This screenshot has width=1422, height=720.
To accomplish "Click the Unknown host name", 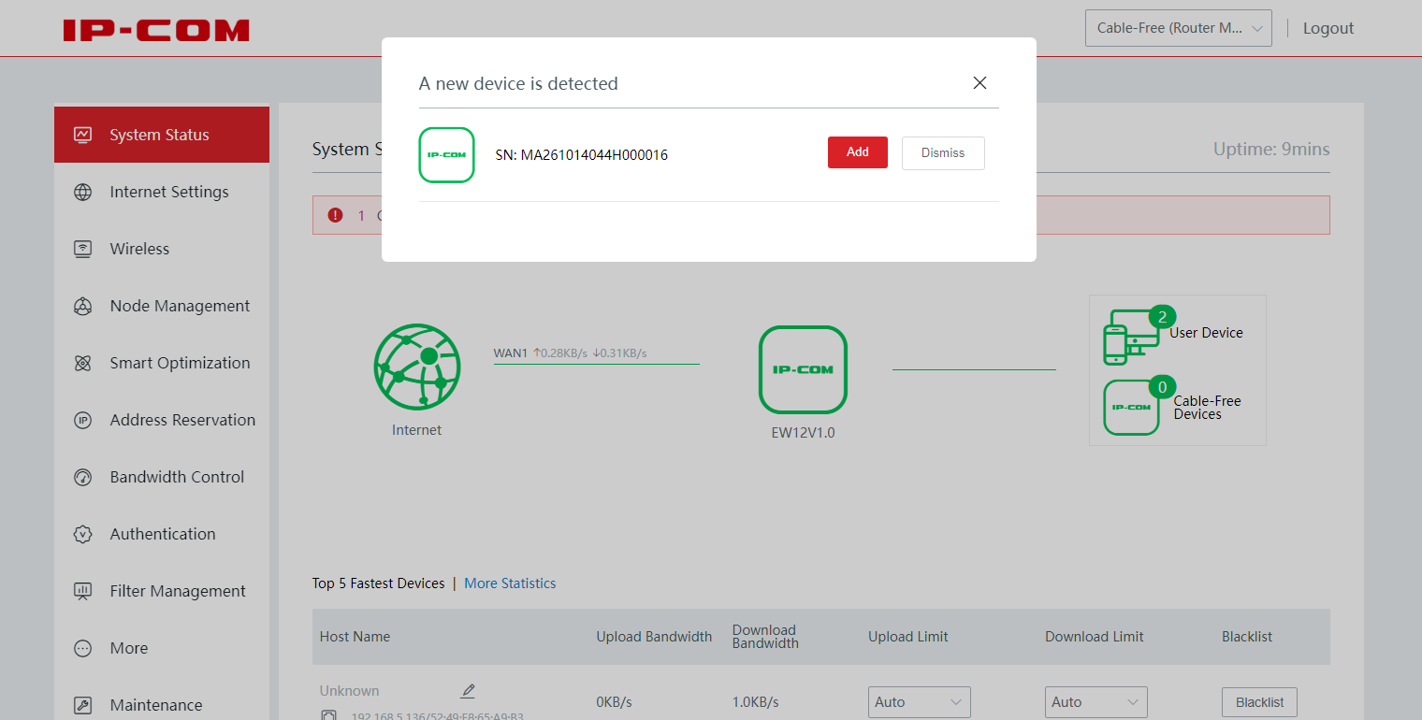I will point(350,691).
